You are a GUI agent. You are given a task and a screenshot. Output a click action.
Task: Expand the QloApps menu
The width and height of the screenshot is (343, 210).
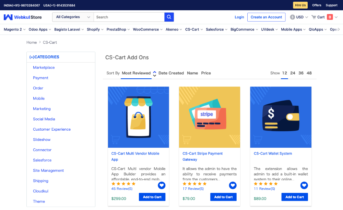click(x=318, y=29)
